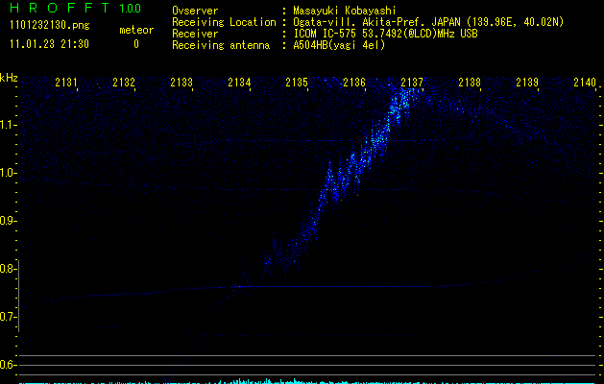Click the 0.7 frequency axis tick
This screenshot has height=384, width=604.
point(9,317)
